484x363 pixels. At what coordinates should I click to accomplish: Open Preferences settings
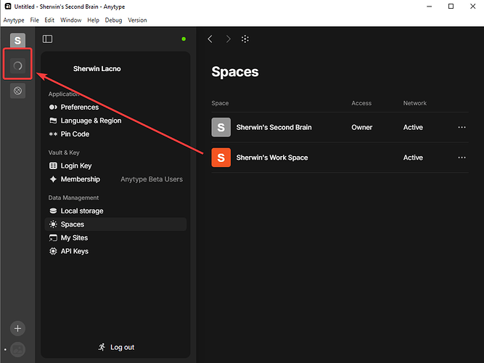coord(115,107)
